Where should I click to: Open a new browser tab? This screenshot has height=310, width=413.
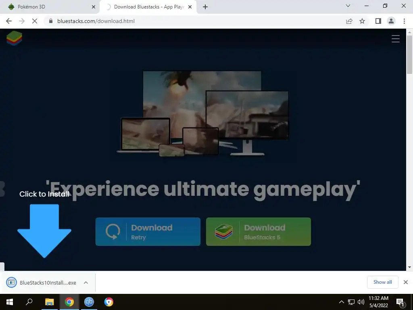pyautogui.click(x=205, y=7)
